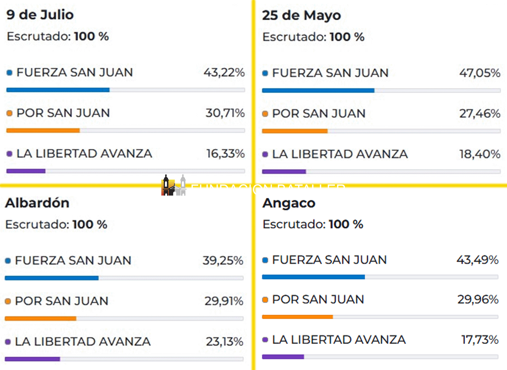This screenshot has width=507, height=370.
Task: Open the Albardón department title
Action: (x=37, y=203)
